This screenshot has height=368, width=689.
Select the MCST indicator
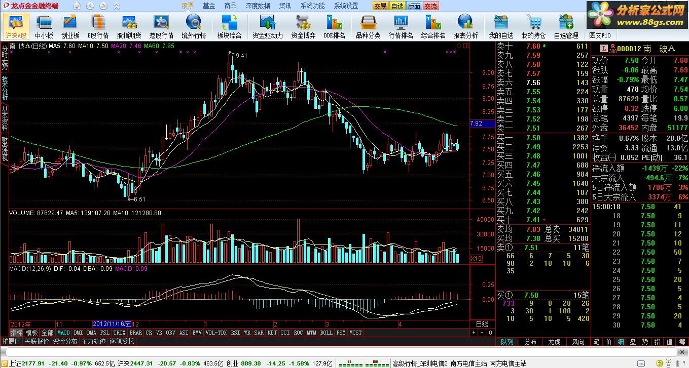click(x=355, y=333)
